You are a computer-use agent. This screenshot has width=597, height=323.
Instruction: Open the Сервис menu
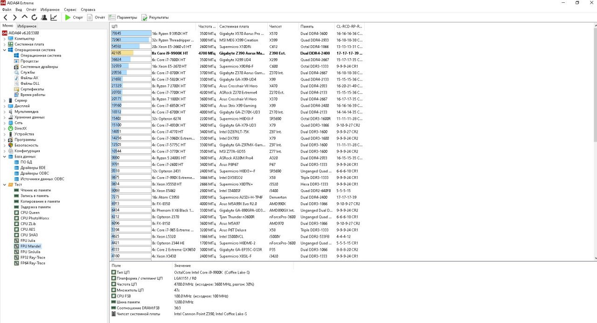pyautogui.click(x=70, y=9)
